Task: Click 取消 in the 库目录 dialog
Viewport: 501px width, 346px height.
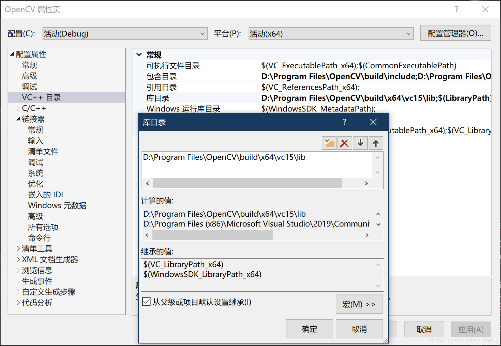Action: click(359, 329)
